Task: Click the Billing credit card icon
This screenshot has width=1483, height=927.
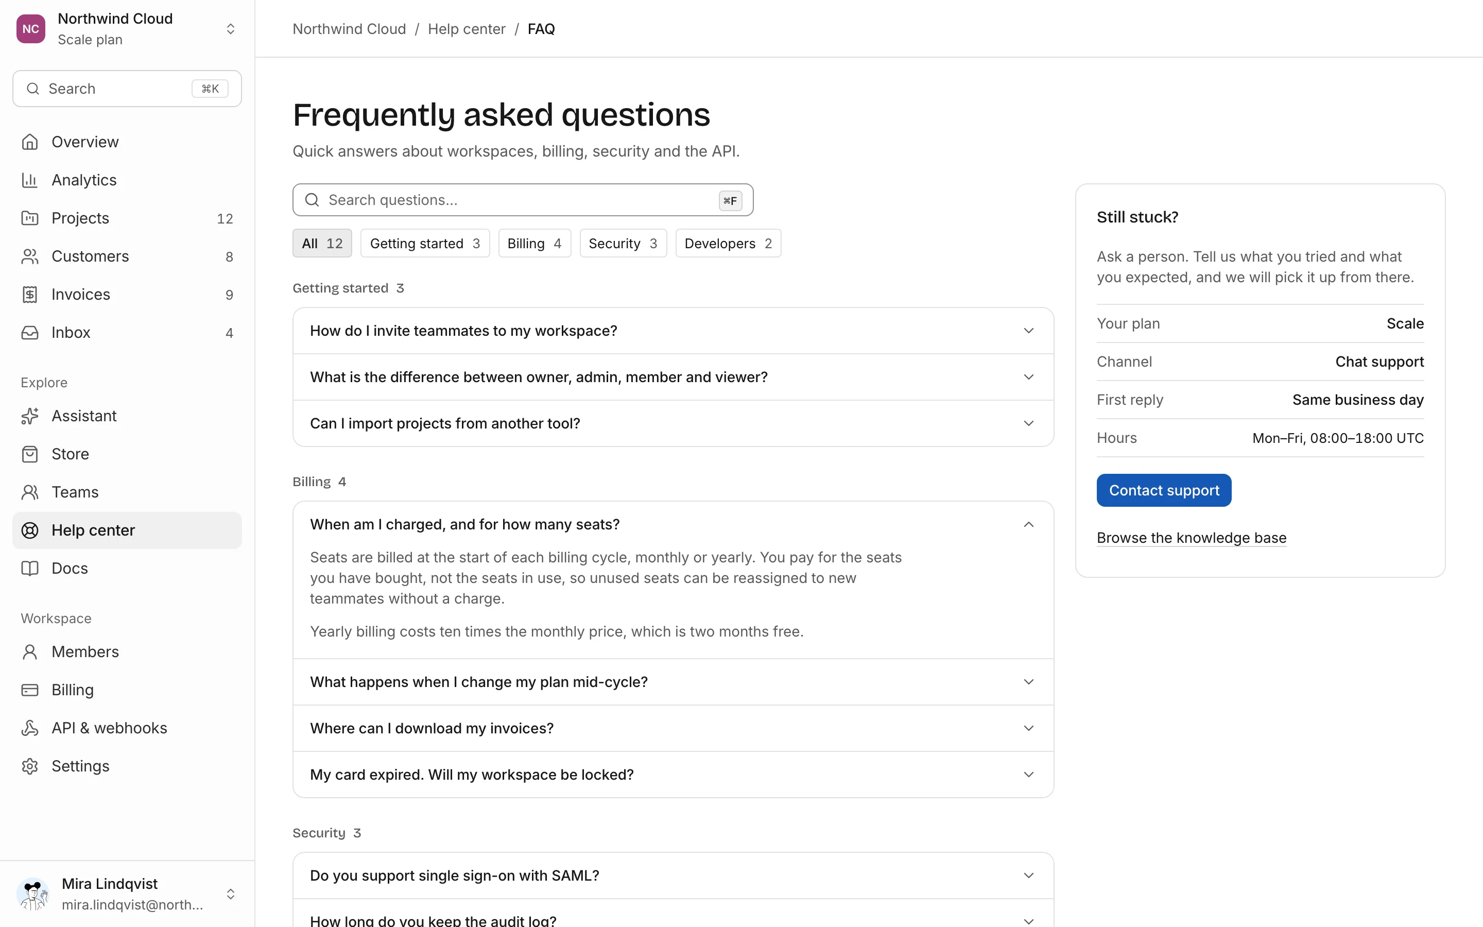Action: click(29, 690)
